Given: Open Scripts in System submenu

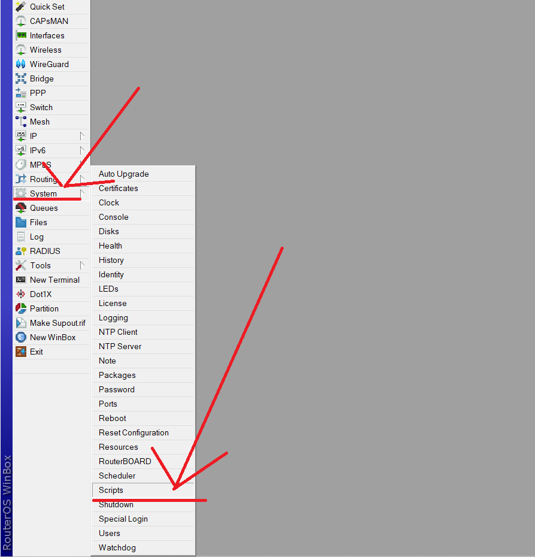Looking at the screenshot, I should [144, 490].
